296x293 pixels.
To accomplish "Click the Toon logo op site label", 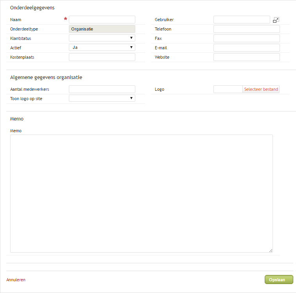I will pos(26,99).
